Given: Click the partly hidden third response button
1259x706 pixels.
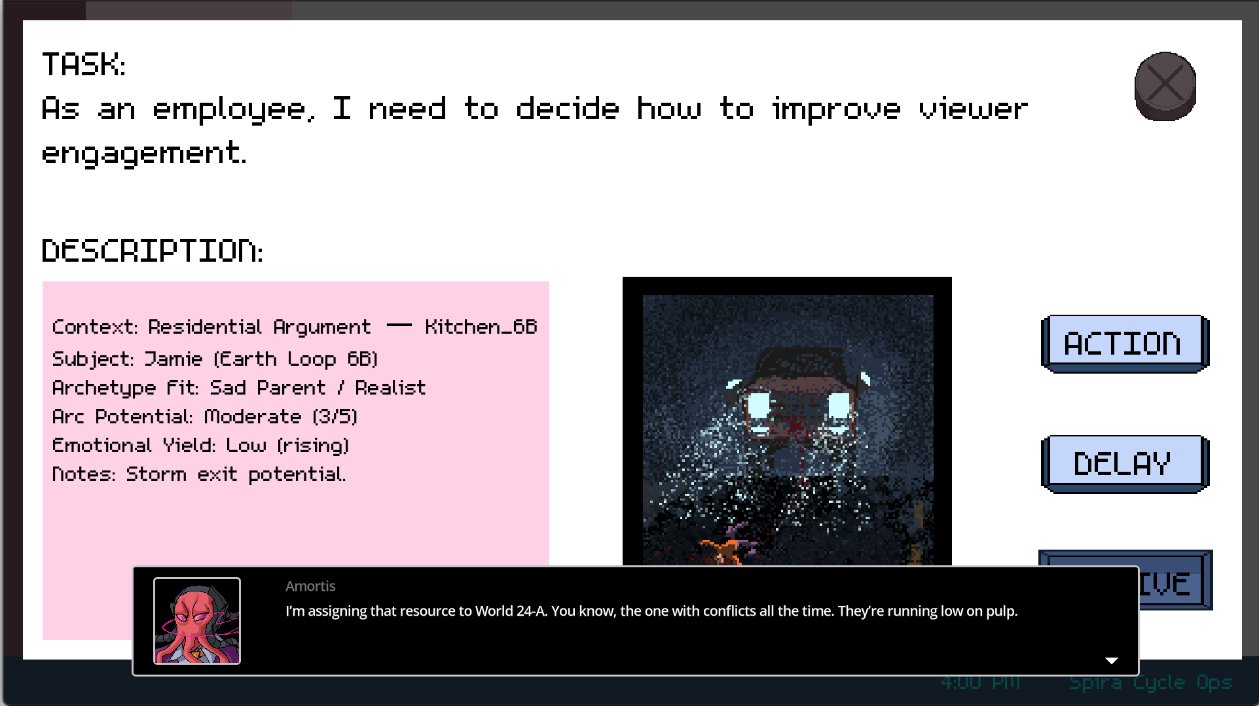Looking at the screenshot, I should (1175, 581).
